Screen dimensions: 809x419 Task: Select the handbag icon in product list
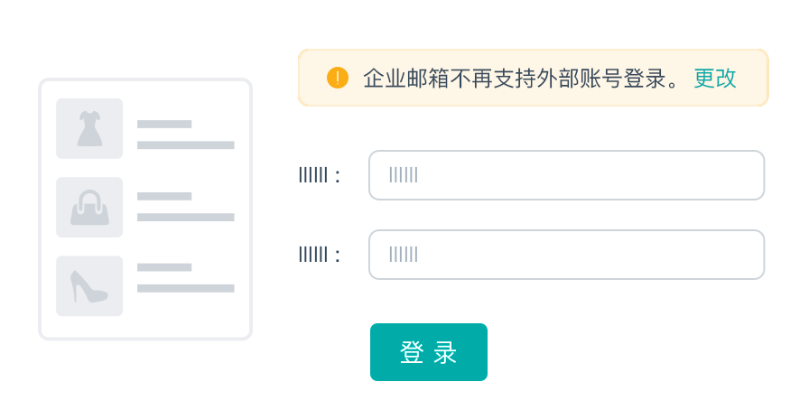[89, 208]
